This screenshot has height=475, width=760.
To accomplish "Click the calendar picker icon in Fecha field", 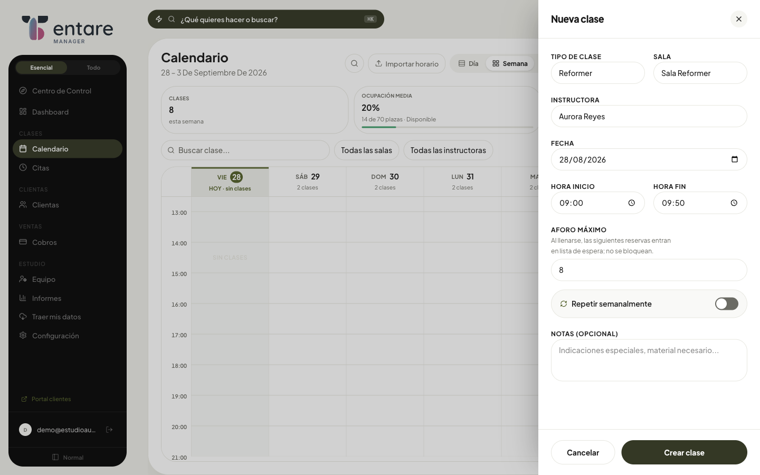I will click(x=734, y=159).
